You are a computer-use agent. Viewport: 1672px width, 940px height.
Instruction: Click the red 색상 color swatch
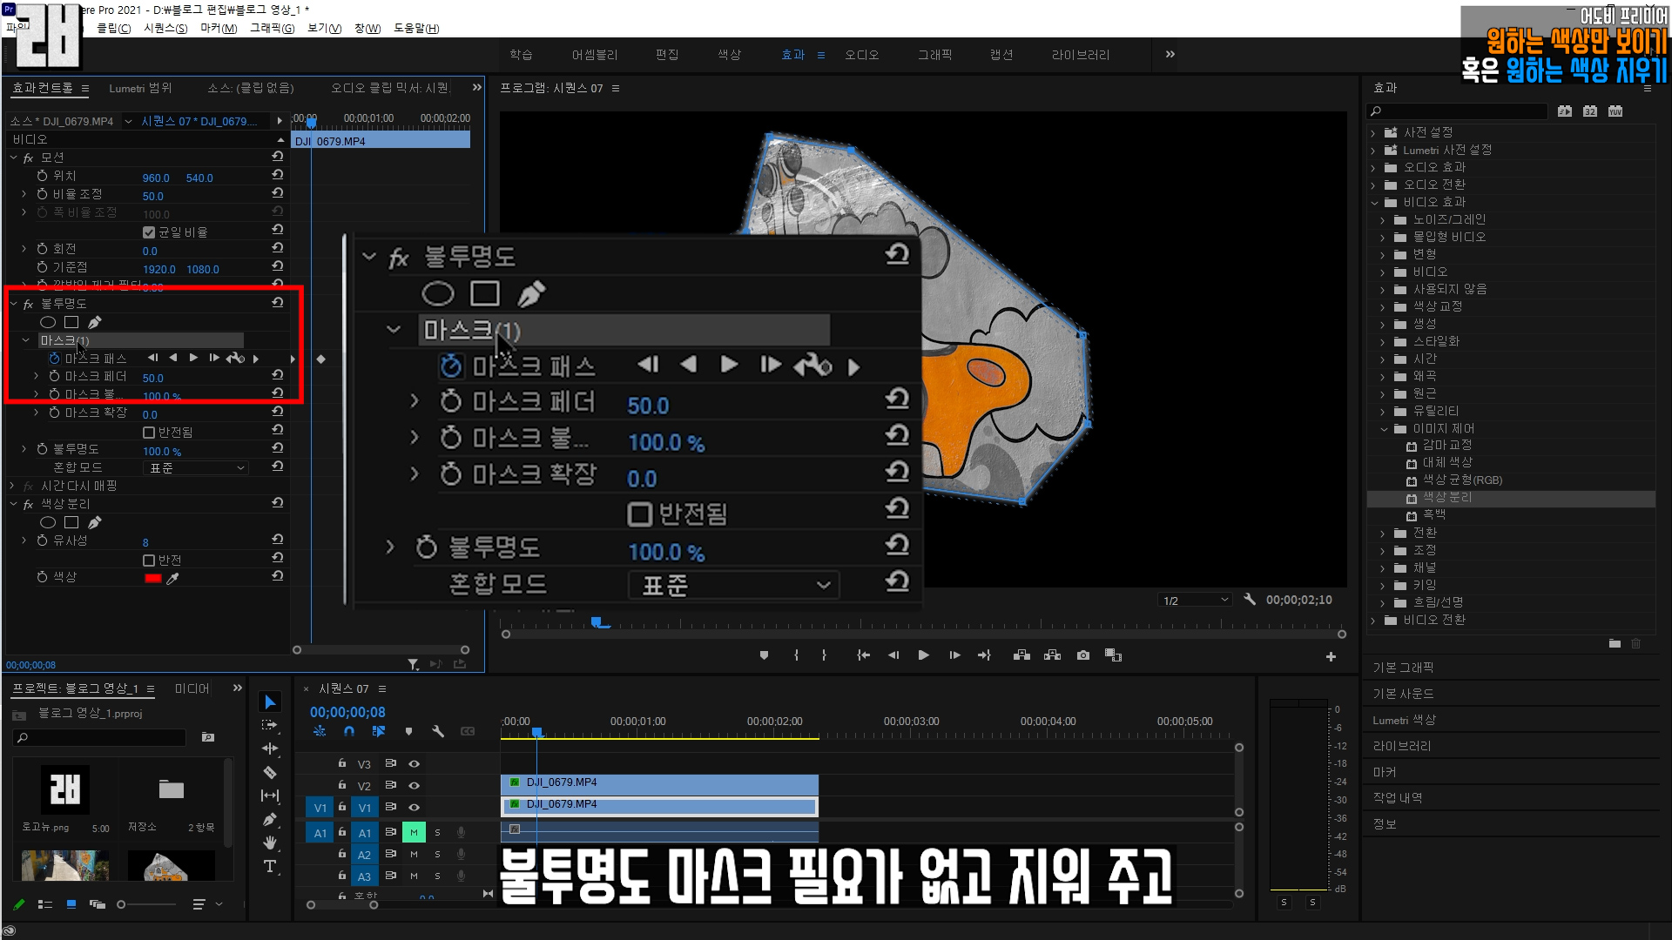pyautogui.click(x=153, y=579)
